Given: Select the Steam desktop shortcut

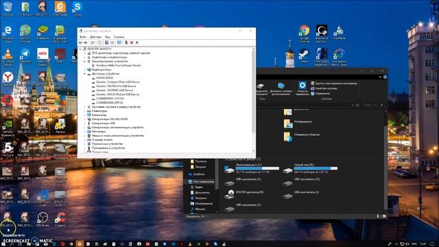Looking at the screenshot, I should click(305, 56).
